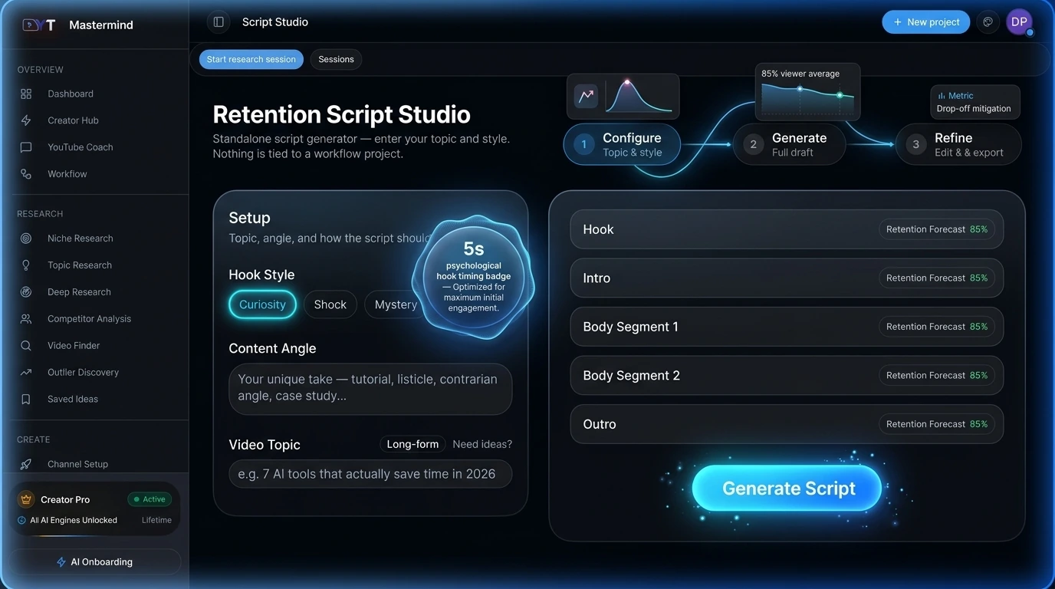Click the All AI Engines Unlocked icon
Viewport: 1055px width, 589px height.
[21, 520]
